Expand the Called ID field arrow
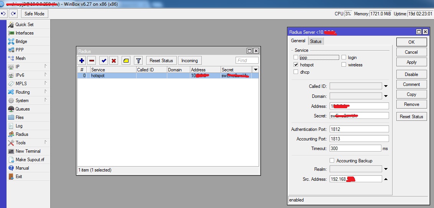 click(386, 86)
